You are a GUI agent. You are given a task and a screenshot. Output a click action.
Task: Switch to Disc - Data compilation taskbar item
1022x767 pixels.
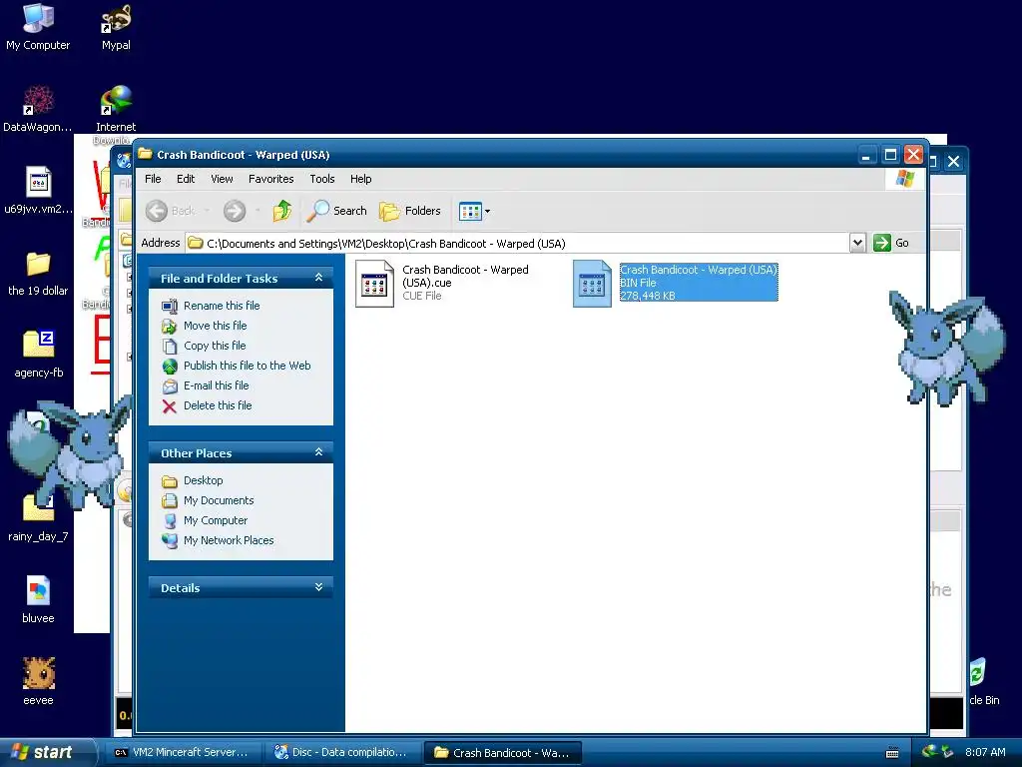point(341,753)
